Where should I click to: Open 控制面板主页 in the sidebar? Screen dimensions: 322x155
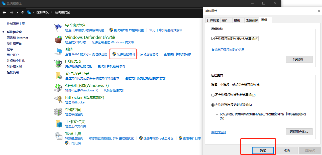click(x=16, y=24)
